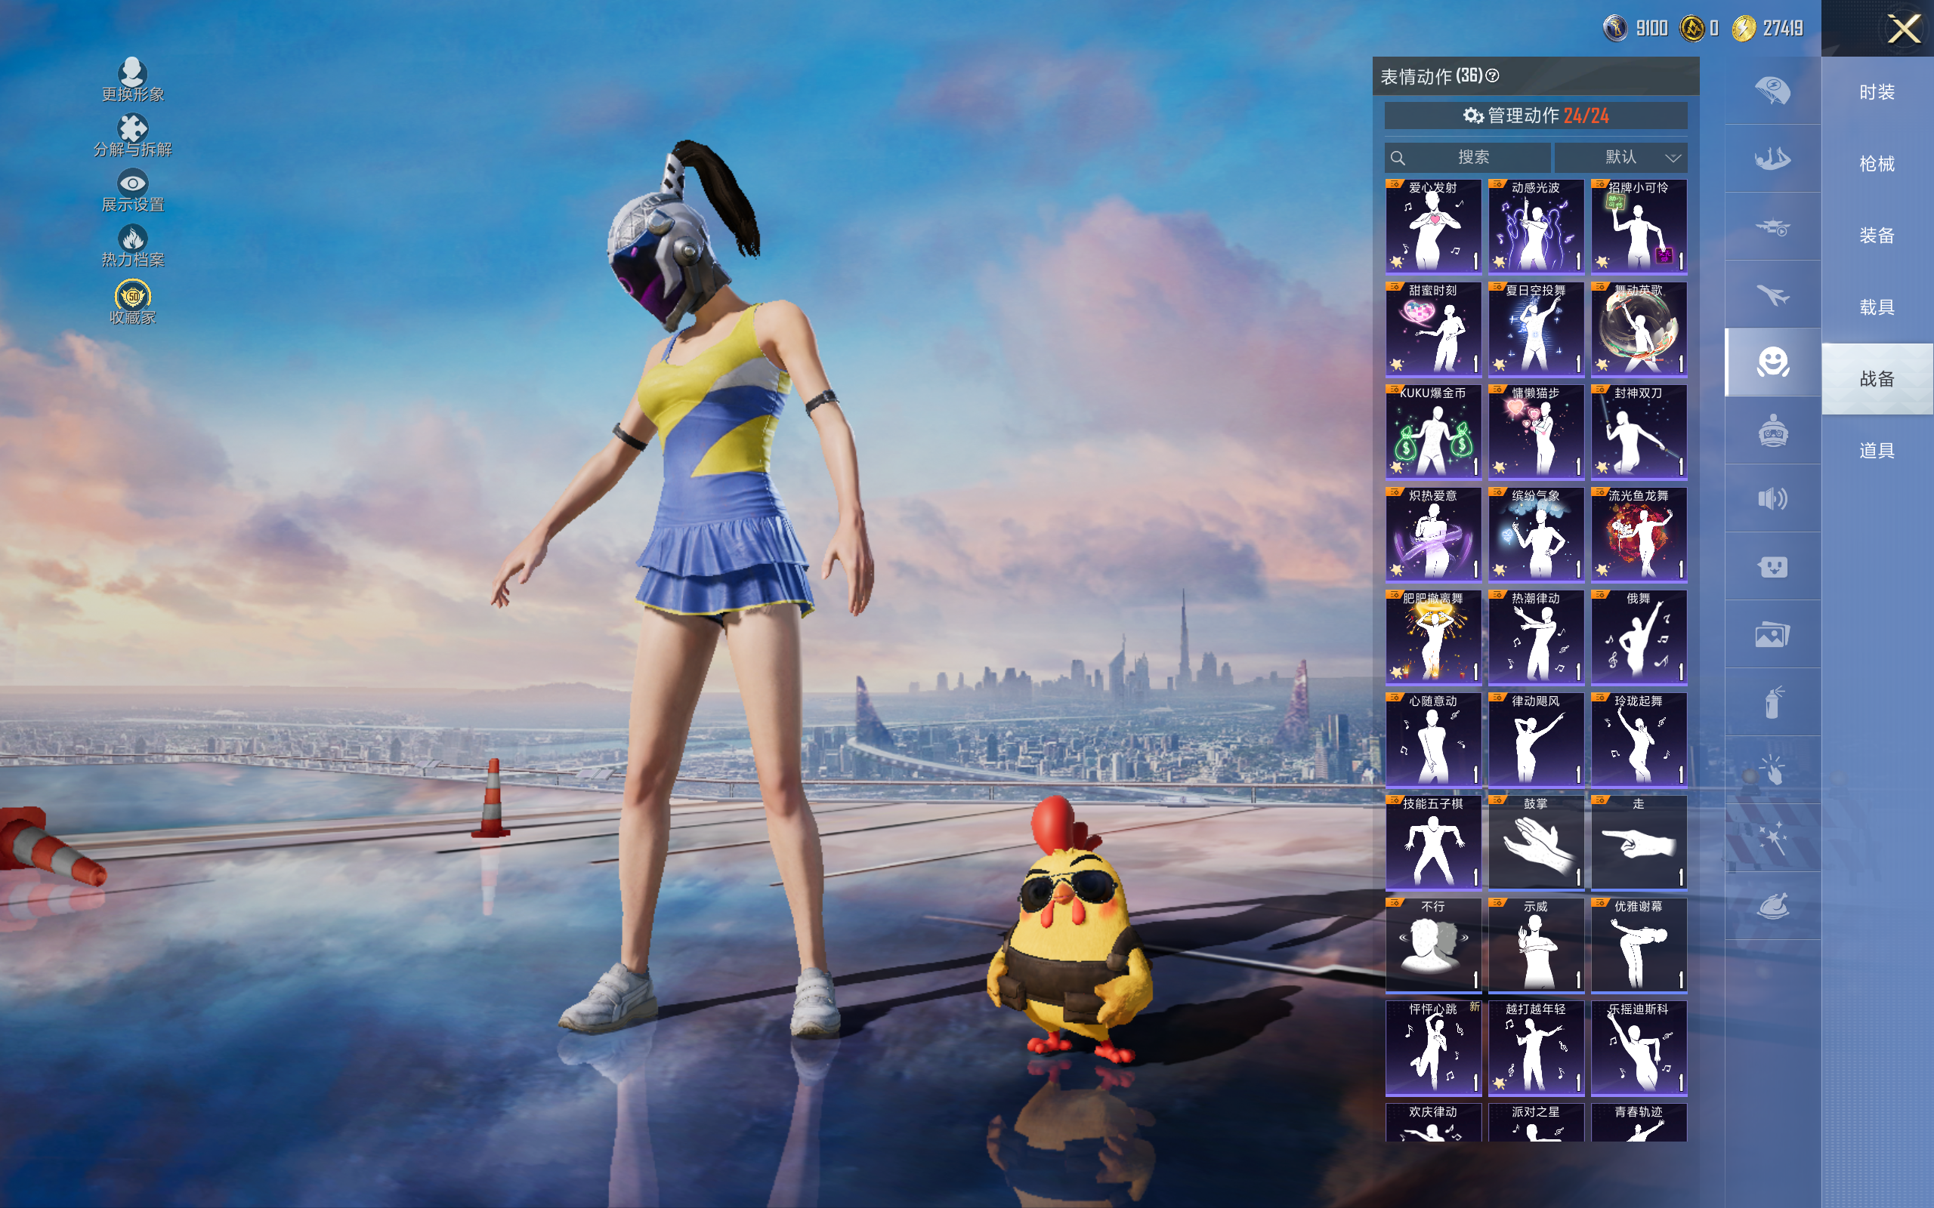Image resolution: width=1934 pixels, height=1208 pixels.
Task: Open 热力档案 flame icon
Action: (133, 237)
